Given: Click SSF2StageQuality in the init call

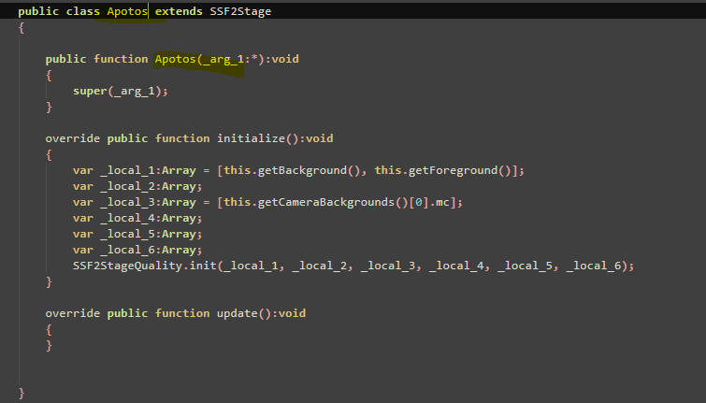Looking at the screenshot, I should 127,266.
